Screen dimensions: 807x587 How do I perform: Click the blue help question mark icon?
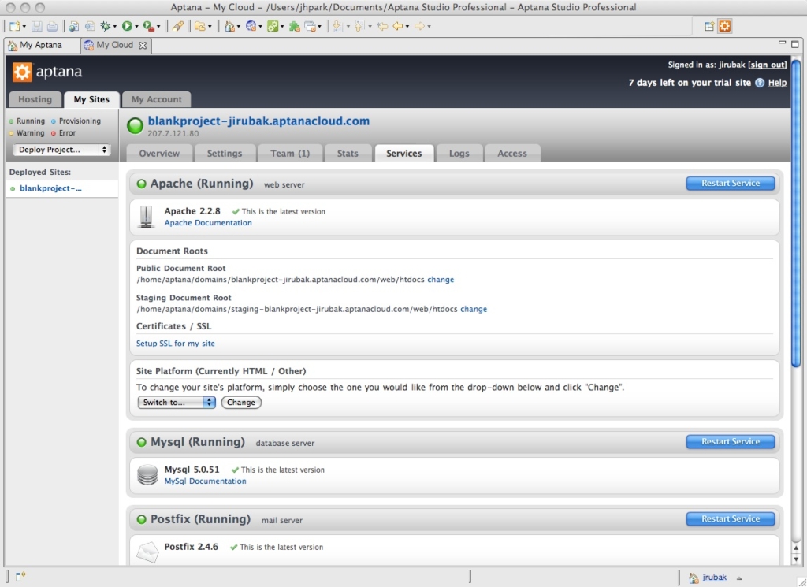pos(760,83)
